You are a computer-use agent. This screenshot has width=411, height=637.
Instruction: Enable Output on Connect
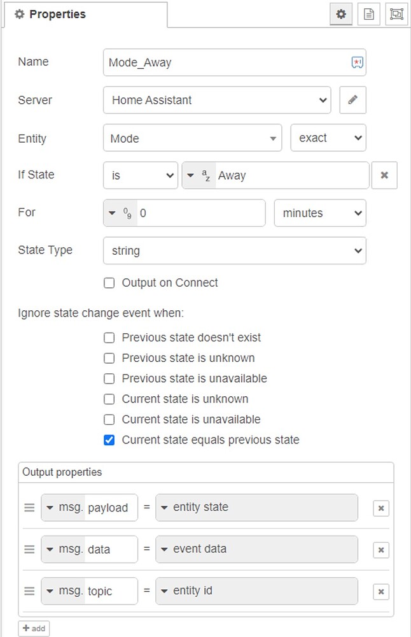(109, 283)
